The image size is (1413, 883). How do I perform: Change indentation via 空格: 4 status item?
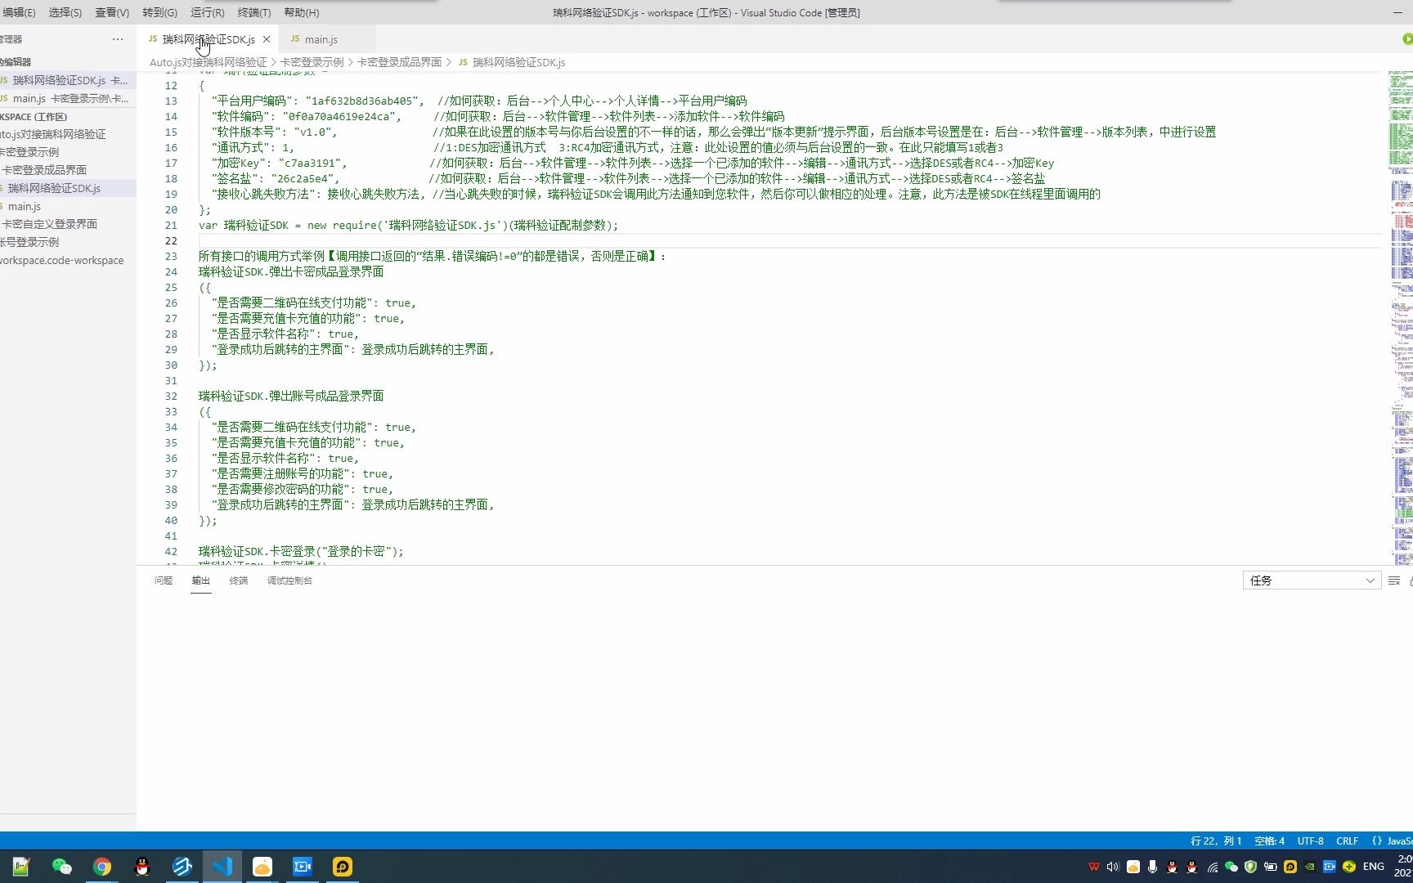[1269, 840]
